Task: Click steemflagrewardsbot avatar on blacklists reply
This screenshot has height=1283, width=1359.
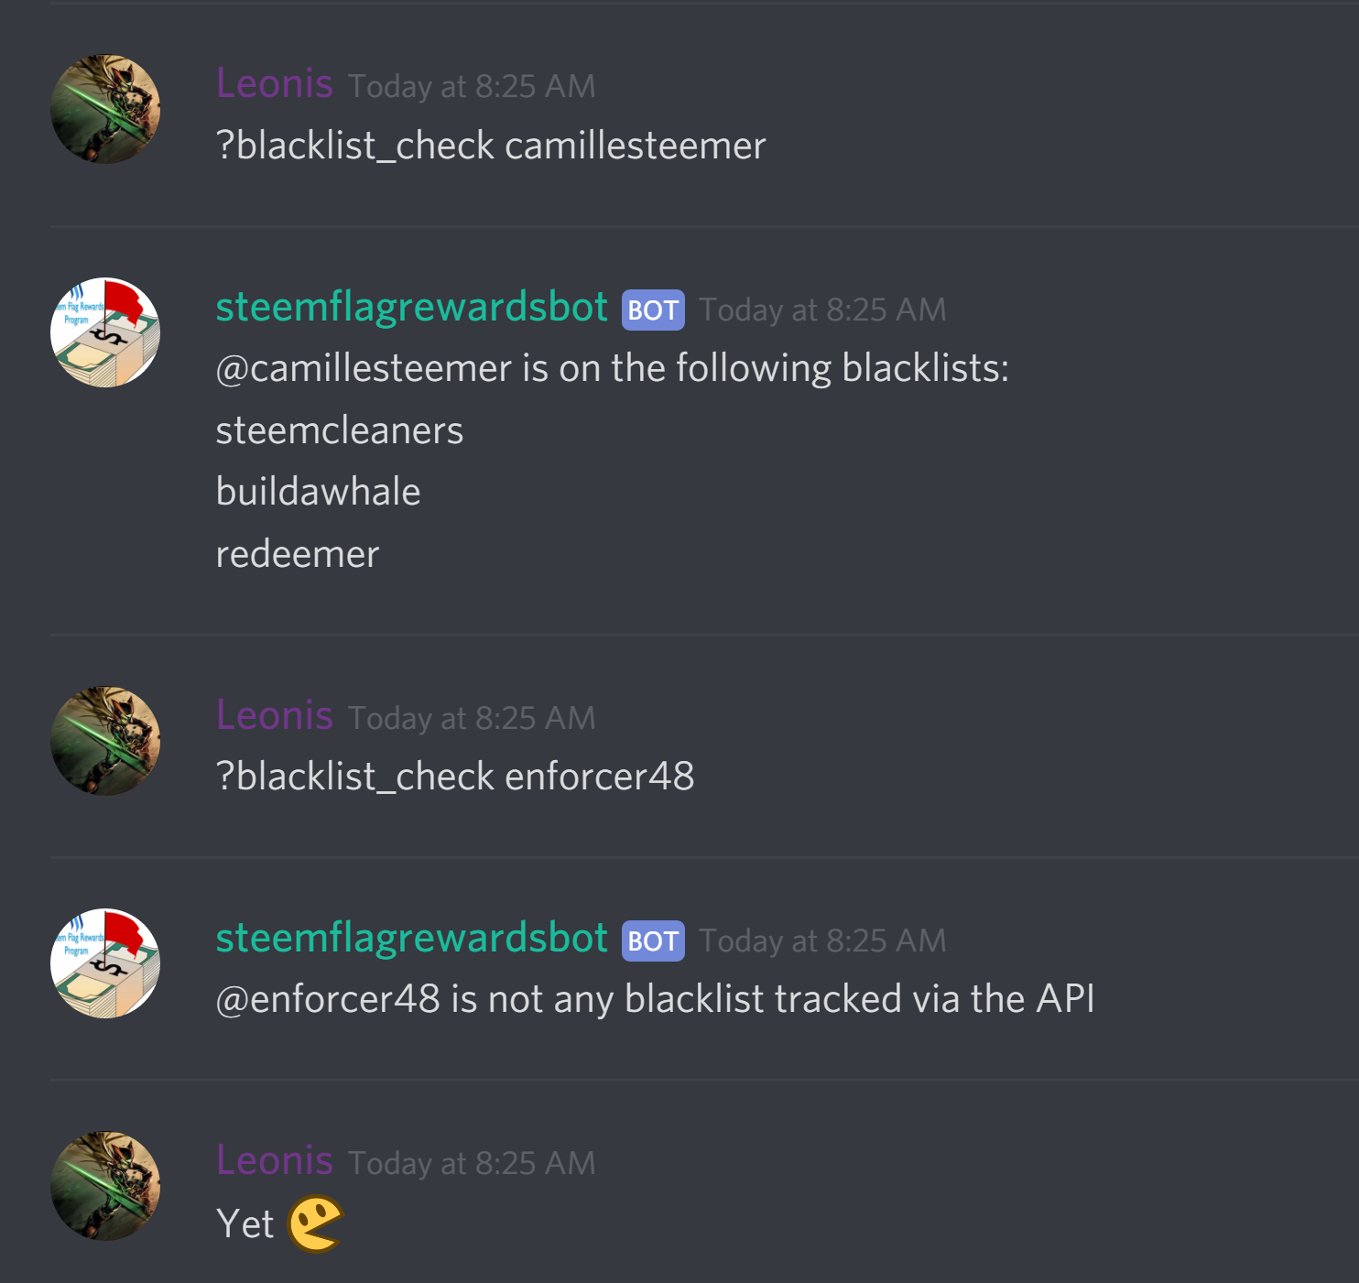Action: click(105, 332)
